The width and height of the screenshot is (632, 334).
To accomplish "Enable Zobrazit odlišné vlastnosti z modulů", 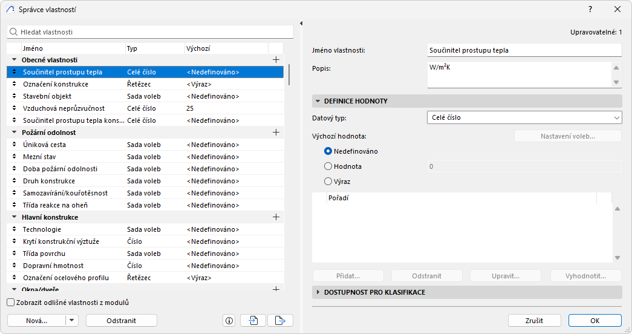I will 11,303.
